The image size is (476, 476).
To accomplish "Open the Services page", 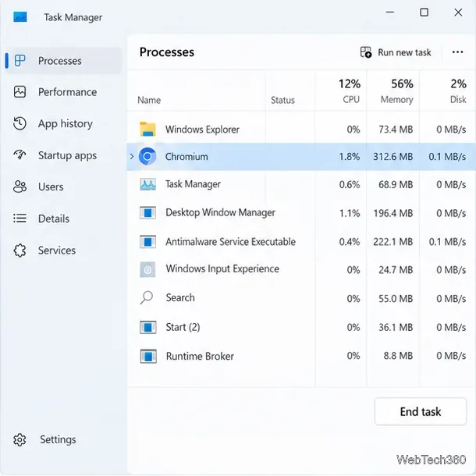I will (64, 250).
